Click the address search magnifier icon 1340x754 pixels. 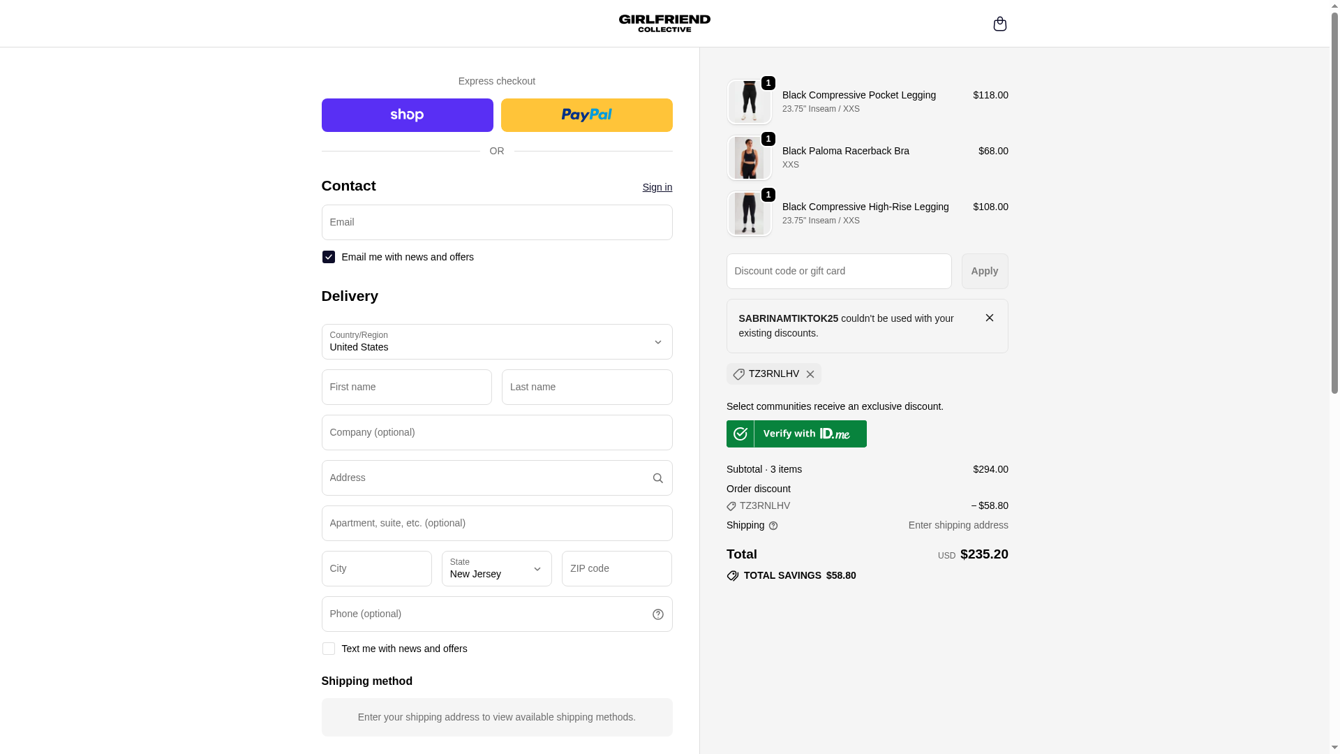tap(657, 478)
